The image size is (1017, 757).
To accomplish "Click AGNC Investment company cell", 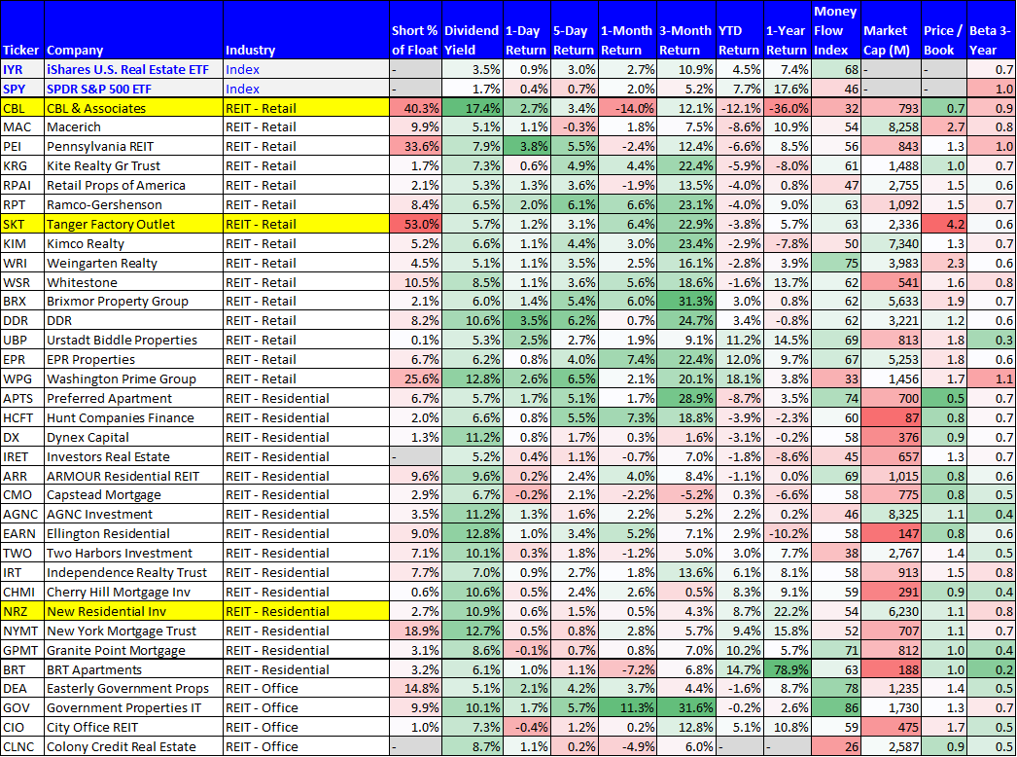I will (x=133, y=514).
